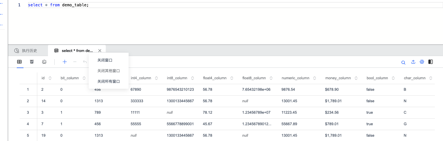Click the cell 5566778899001

(x=180, y=124)
